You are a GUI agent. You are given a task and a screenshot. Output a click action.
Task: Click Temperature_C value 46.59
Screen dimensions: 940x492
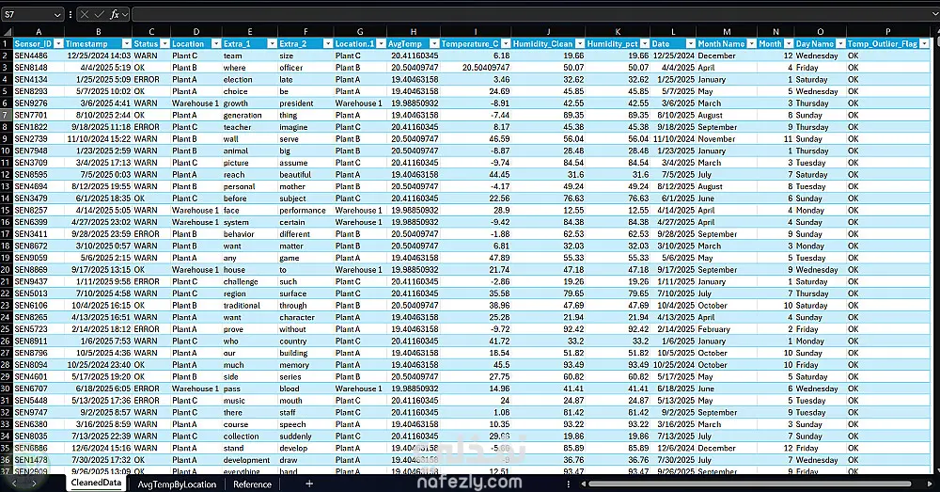(476, 139)
